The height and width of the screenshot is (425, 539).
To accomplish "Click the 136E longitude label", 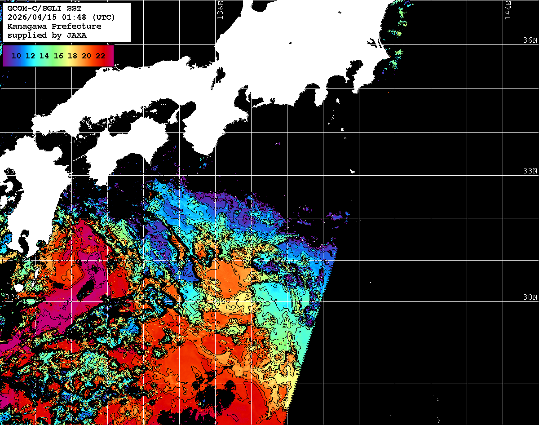I will coord(220,9).
